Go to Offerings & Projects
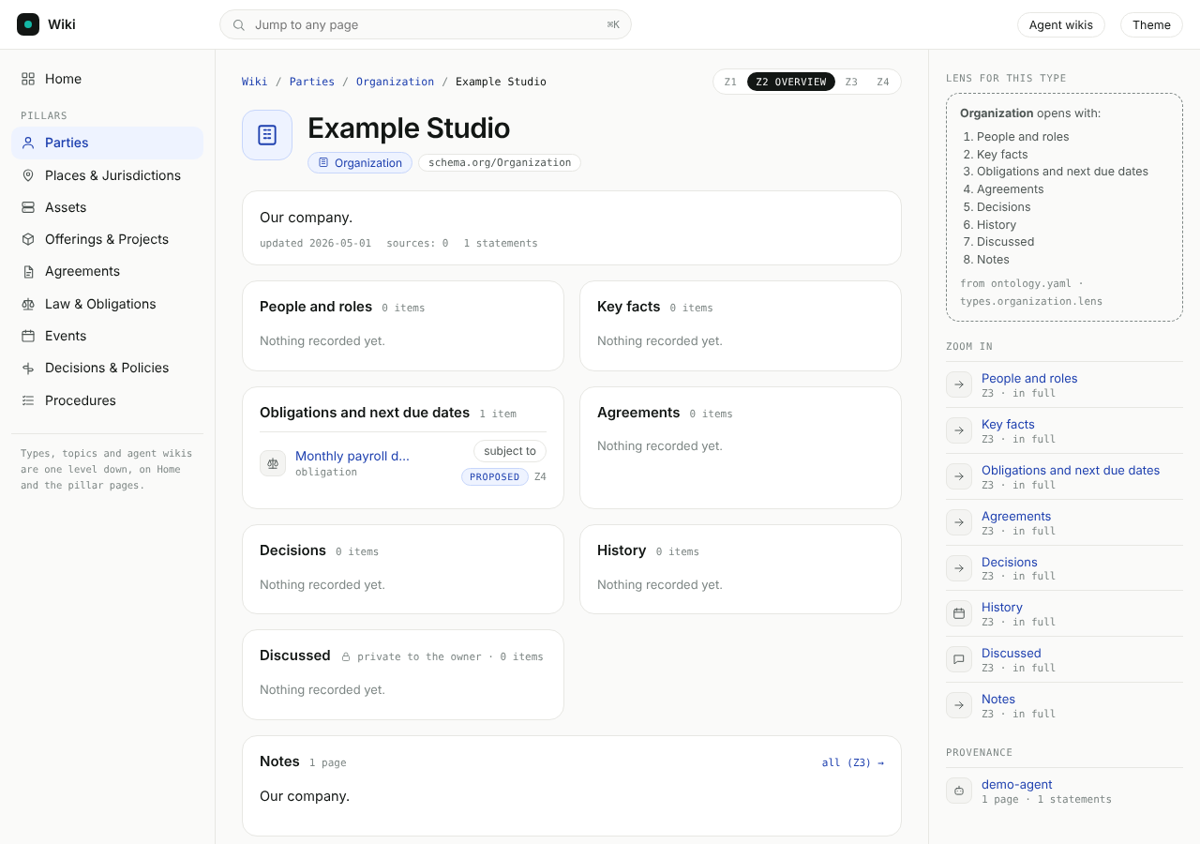 pyautogui.click(x=107, y=239)
